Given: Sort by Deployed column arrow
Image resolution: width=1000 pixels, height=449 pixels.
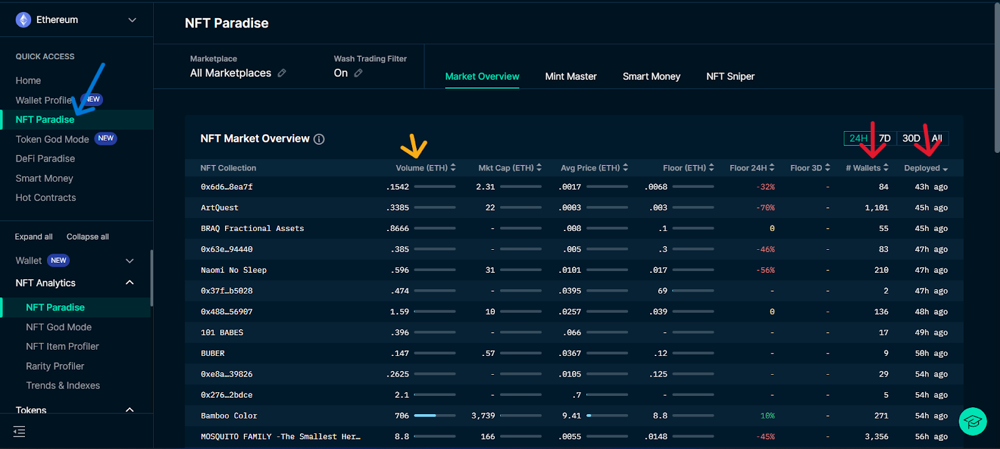Looking at the screenshot, I should (x=945, y=169).
